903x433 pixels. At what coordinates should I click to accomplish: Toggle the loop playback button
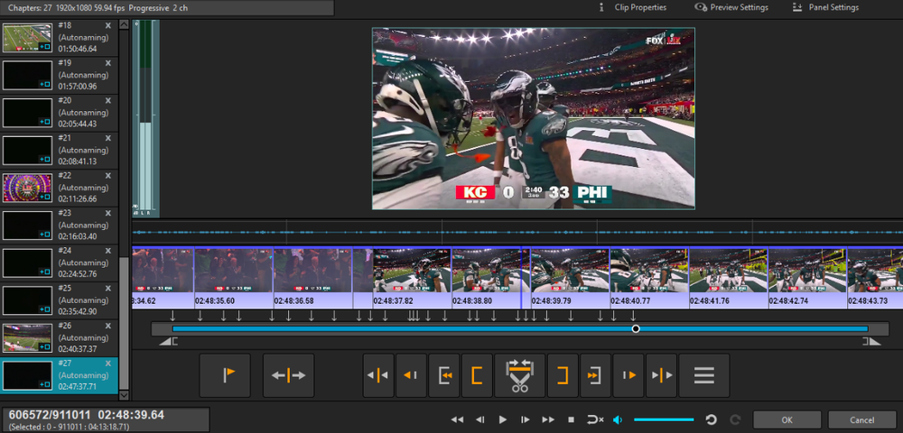point(595,419)
